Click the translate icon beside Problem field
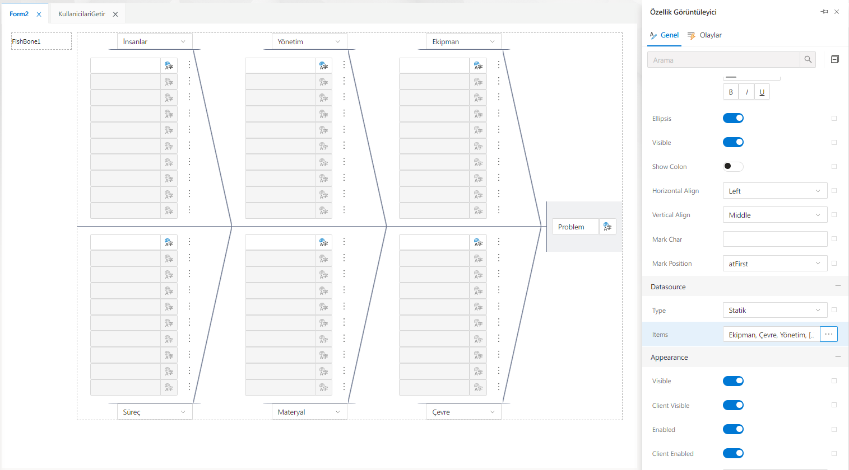Image resolution: width=849 pixels, height=470 pixels. [x=607, y=227]
